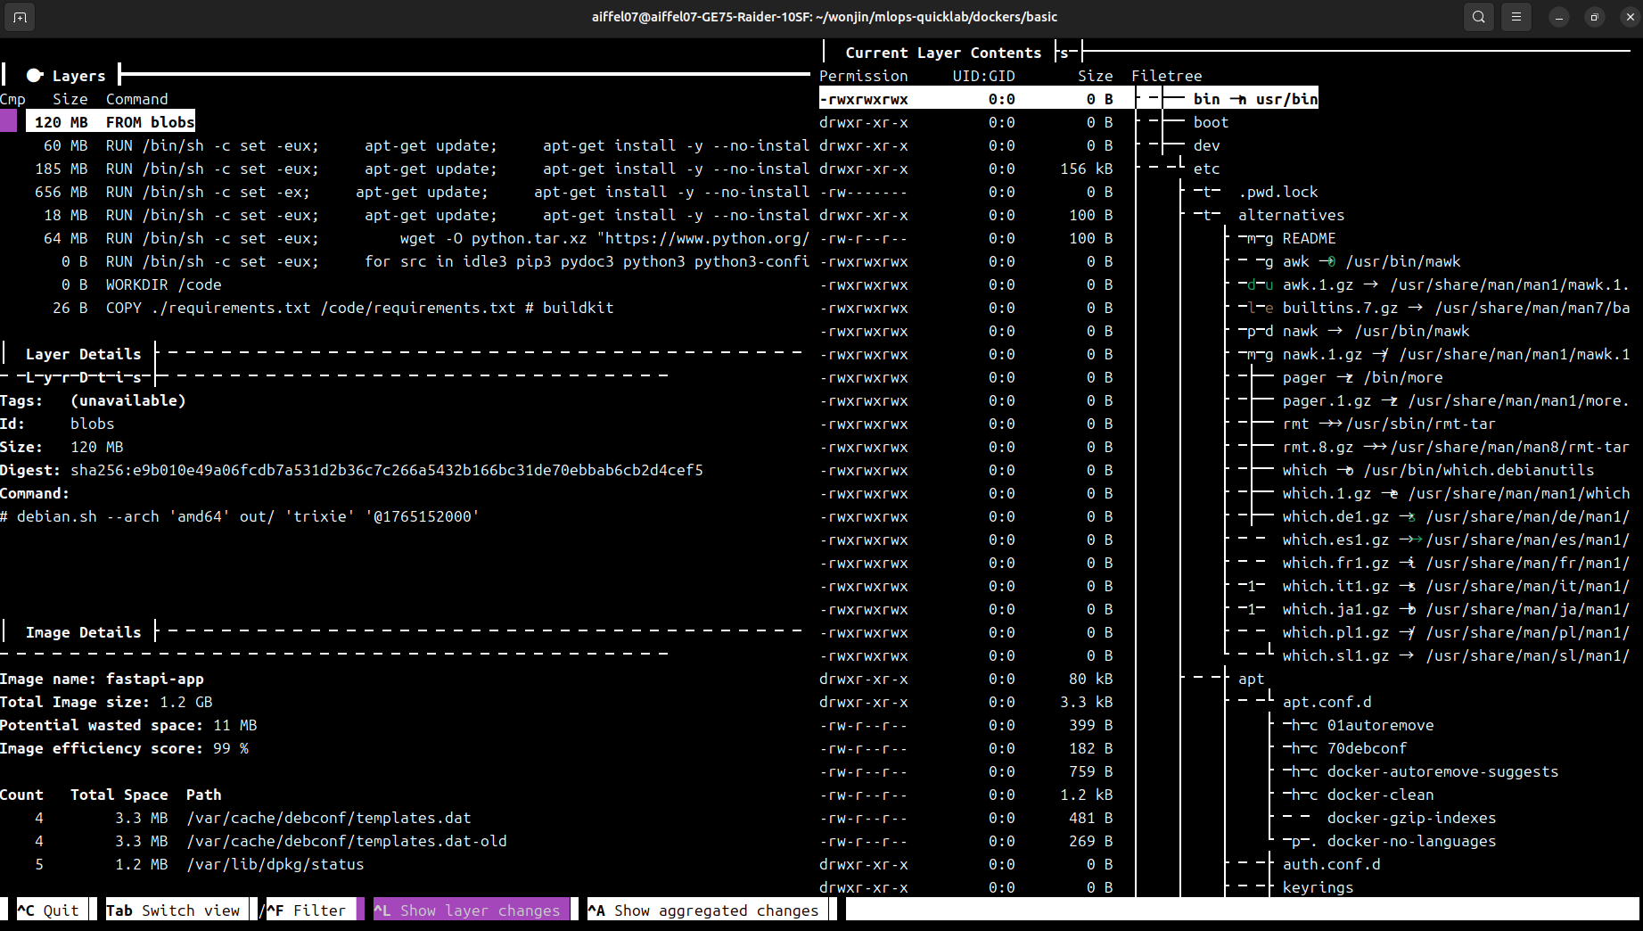The image size is (1643, 931).
Task: Select the 01autoremove file
Action: click(x=1380, y=725)
